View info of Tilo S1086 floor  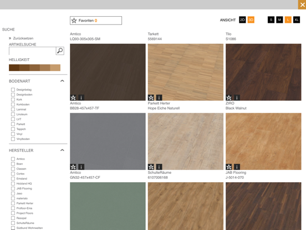click(x=237, y=97)
